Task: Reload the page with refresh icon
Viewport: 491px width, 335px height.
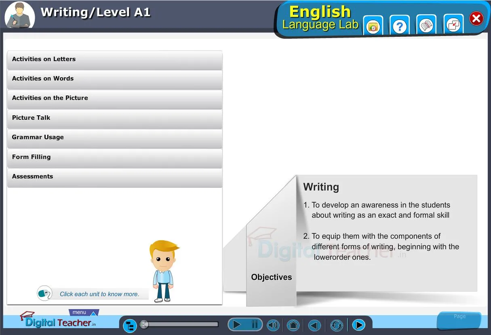Action: coord(336,325)
